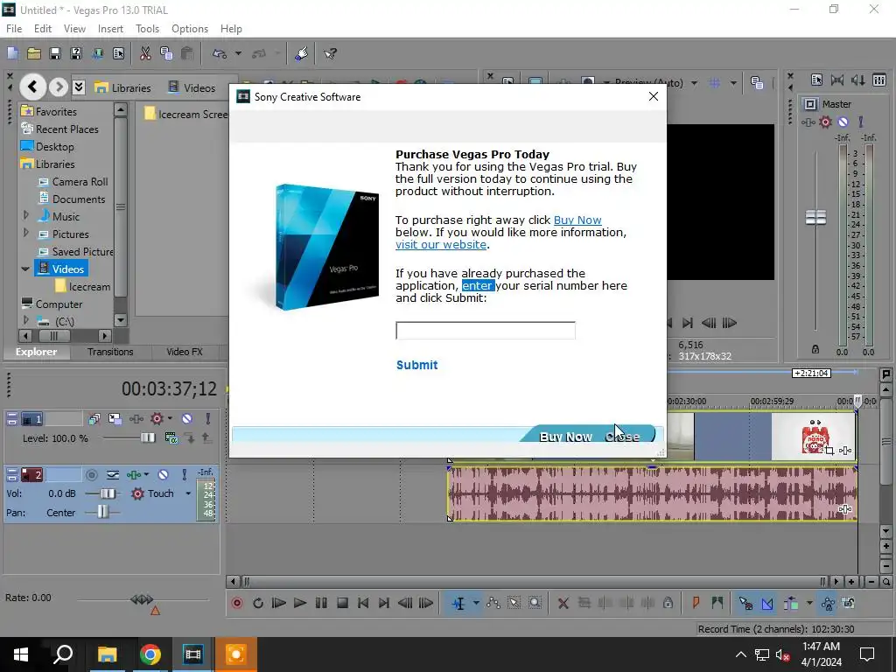Image resolution: width=896 pixels, height=672 pixels.
Task: Arm audio track 2 for record
Action: pyautogui.click(x=91, y=475)
